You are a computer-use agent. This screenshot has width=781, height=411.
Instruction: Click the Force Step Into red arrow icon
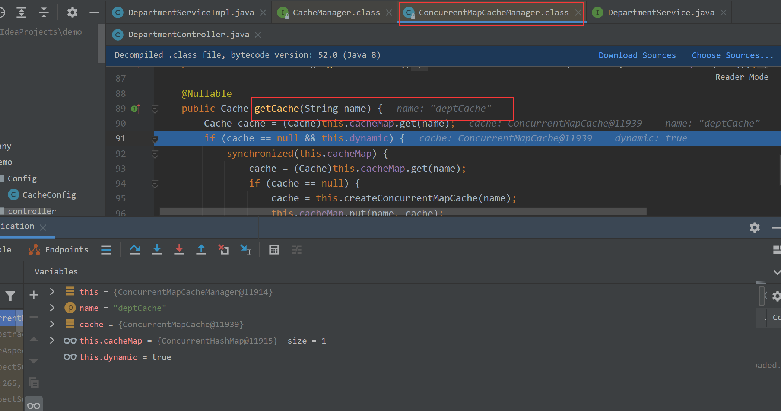179,249
